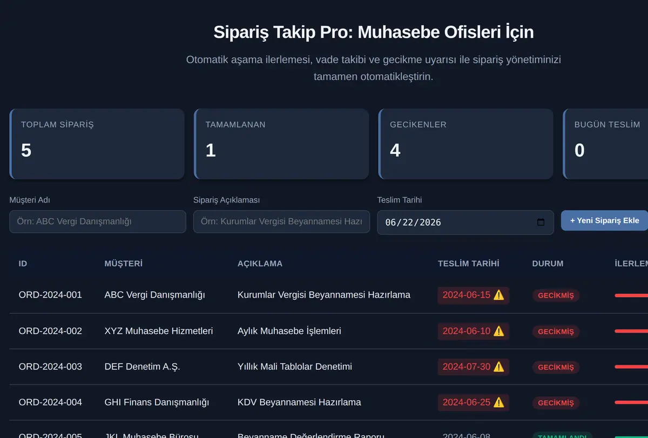
Task: Click the AÇIKLAMA column header
Action: click(x=260, y=264)
